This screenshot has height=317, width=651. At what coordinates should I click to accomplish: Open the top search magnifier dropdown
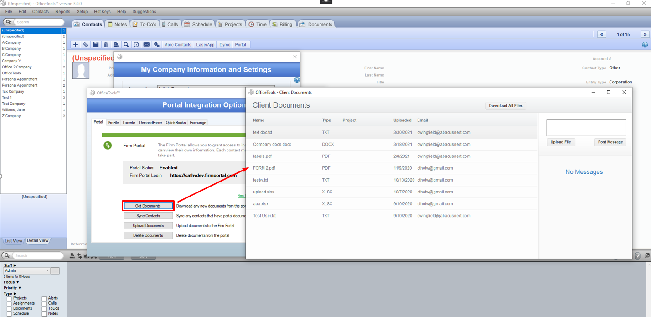[x=8, y=22]
